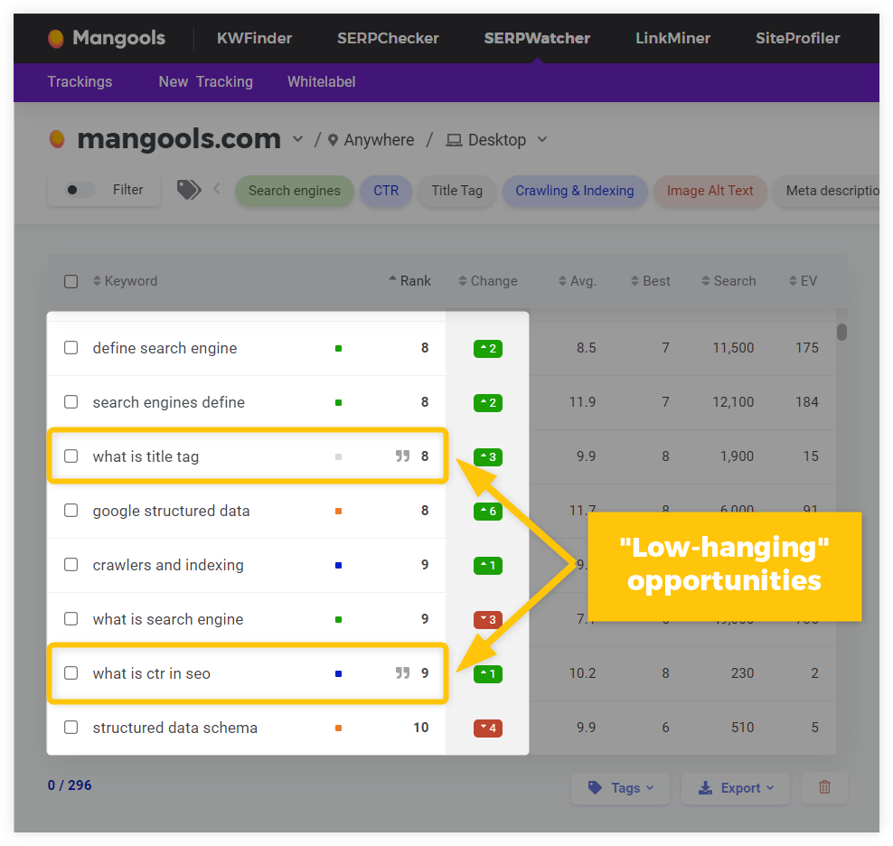Click the location pin icon beside Anywhere
This screenshot has width=893, height=846.
pyautogui.click(x=334, y=140)
